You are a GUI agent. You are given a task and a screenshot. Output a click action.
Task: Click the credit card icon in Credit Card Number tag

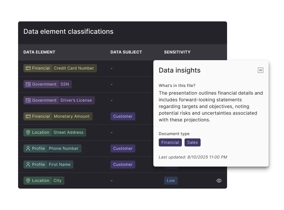coord(28,68)
